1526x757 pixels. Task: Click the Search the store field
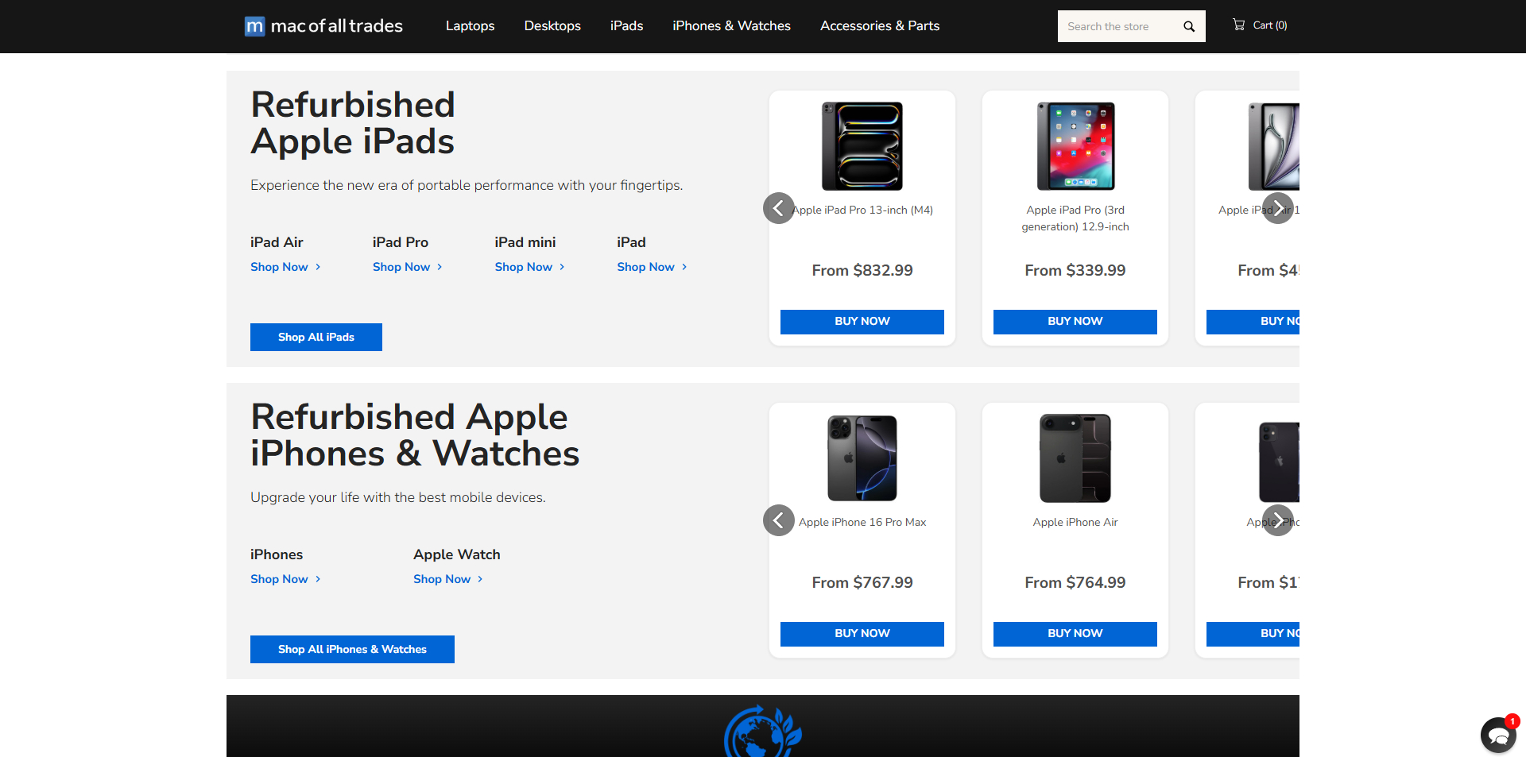[x=1119, y=26]
